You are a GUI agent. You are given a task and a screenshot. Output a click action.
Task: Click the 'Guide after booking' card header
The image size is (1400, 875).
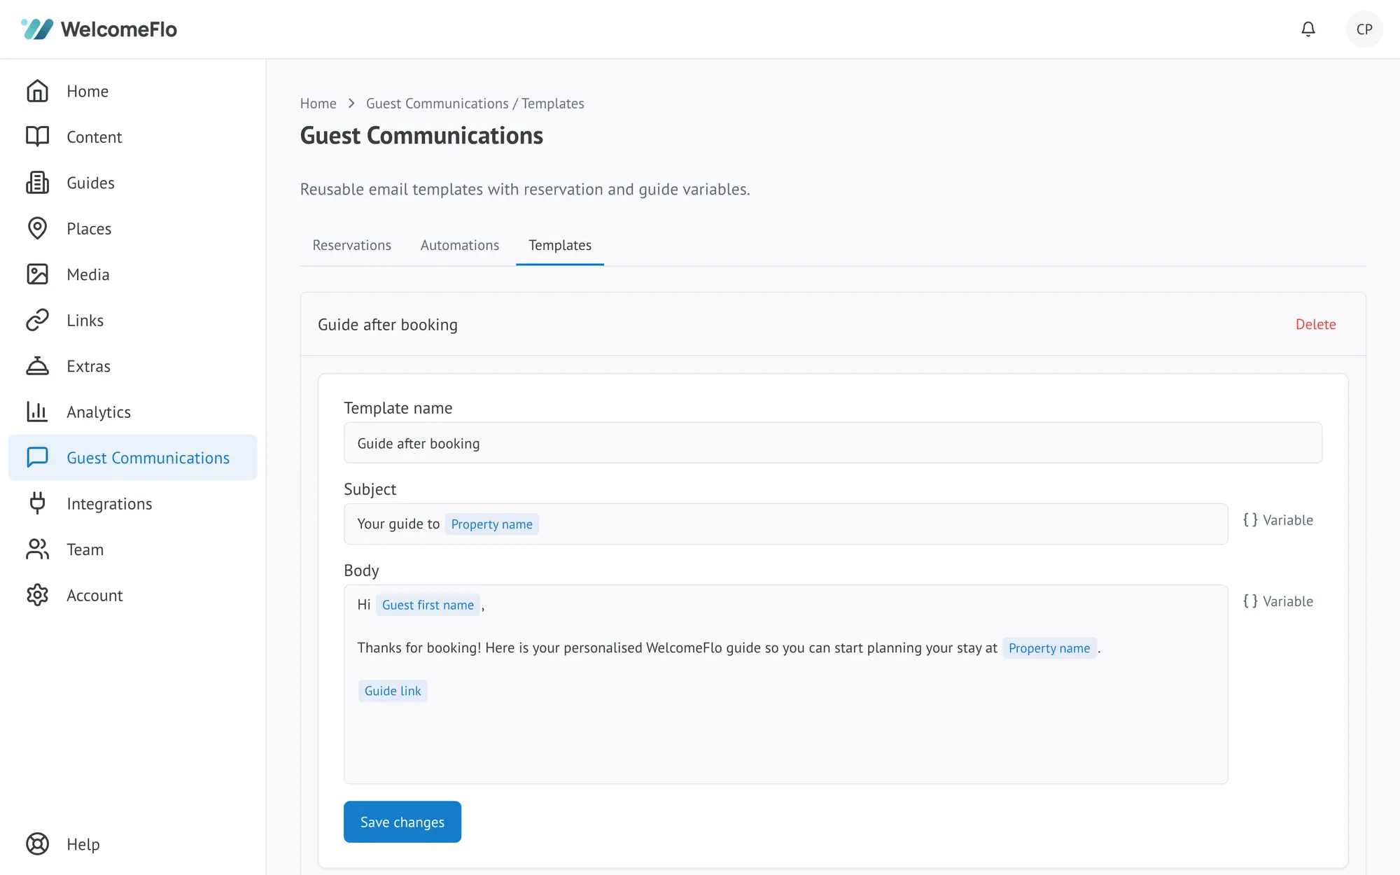(833, 325)
